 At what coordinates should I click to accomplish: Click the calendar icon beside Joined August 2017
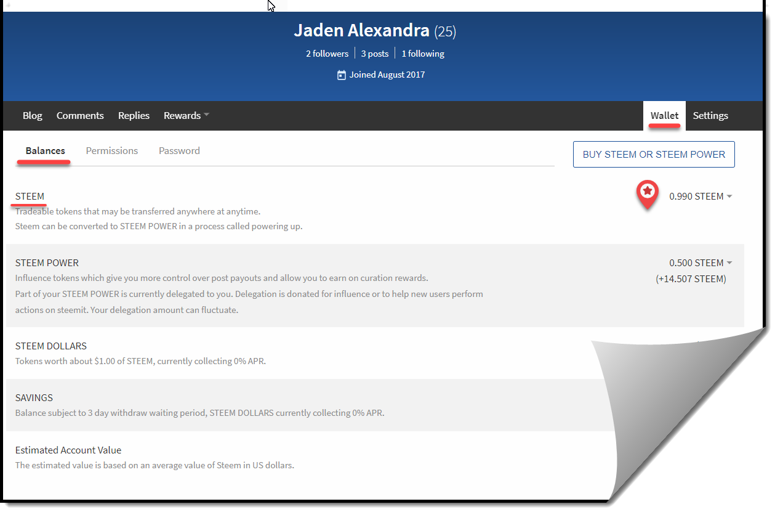[x=342, y=75]
